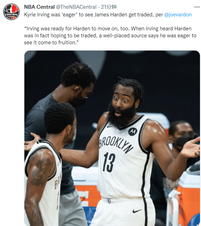Viewport: 201px width, 226px height.
Task: Click the black face mask of the standing man
Action: [79, 100]
